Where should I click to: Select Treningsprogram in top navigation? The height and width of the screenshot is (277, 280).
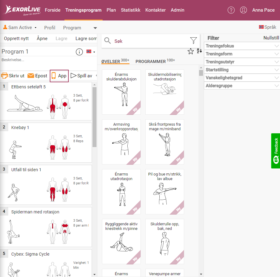(83, 10)
